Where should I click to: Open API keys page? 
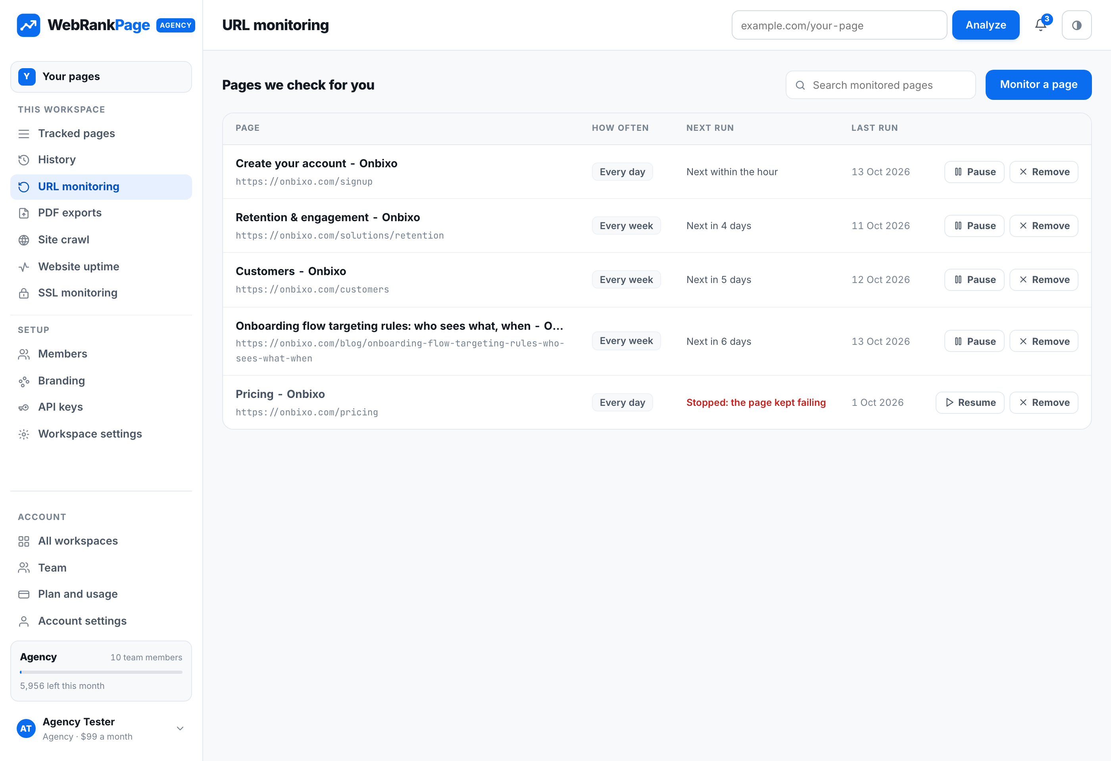tap(101, 407)
